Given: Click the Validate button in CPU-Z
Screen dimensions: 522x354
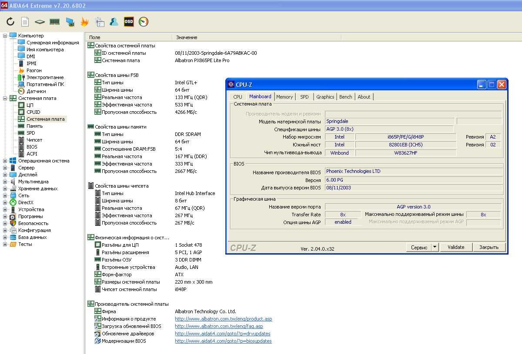Looking at the screenshot, I should coord(456,247).
